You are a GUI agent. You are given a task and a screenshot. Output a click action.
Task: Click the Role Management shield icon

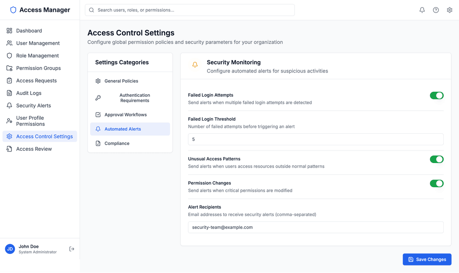[x=9, y=56]
